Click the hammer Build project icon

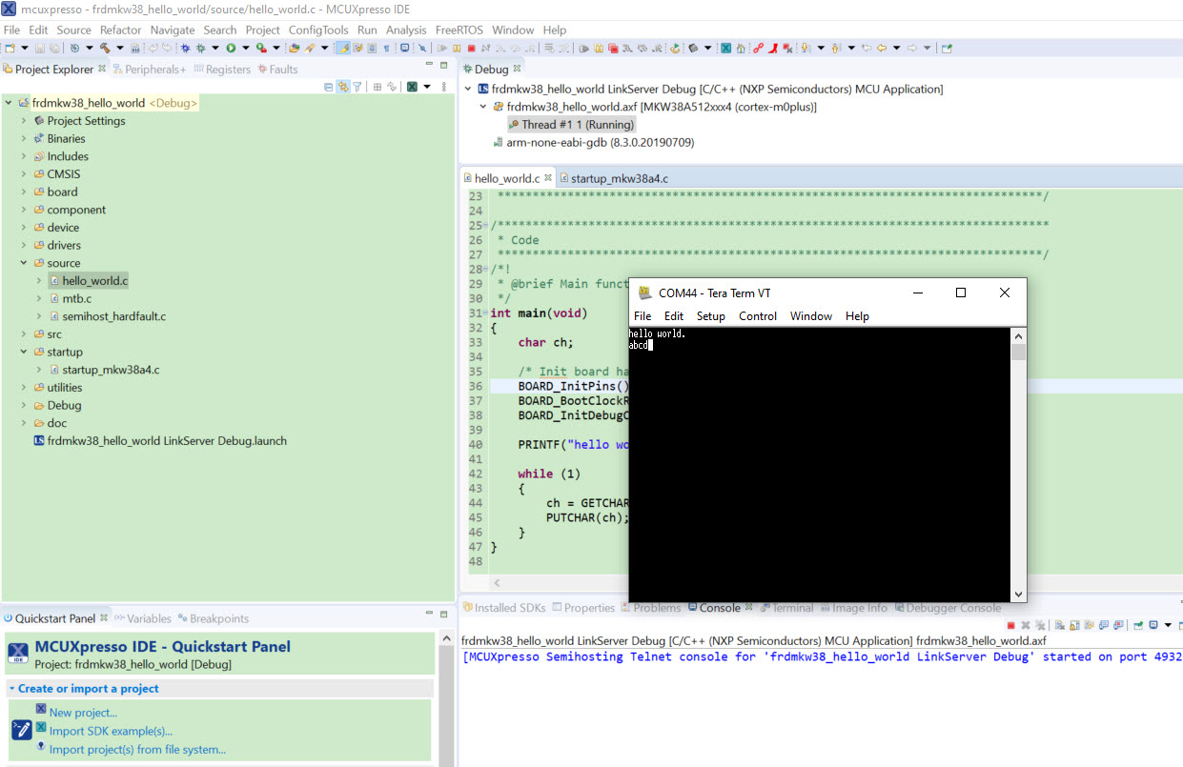(105, 48)
